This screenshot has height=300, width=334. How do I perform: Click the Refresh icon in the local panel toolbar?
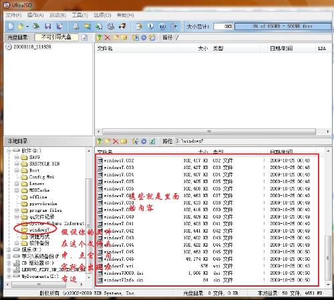click(x=152, y=141)
